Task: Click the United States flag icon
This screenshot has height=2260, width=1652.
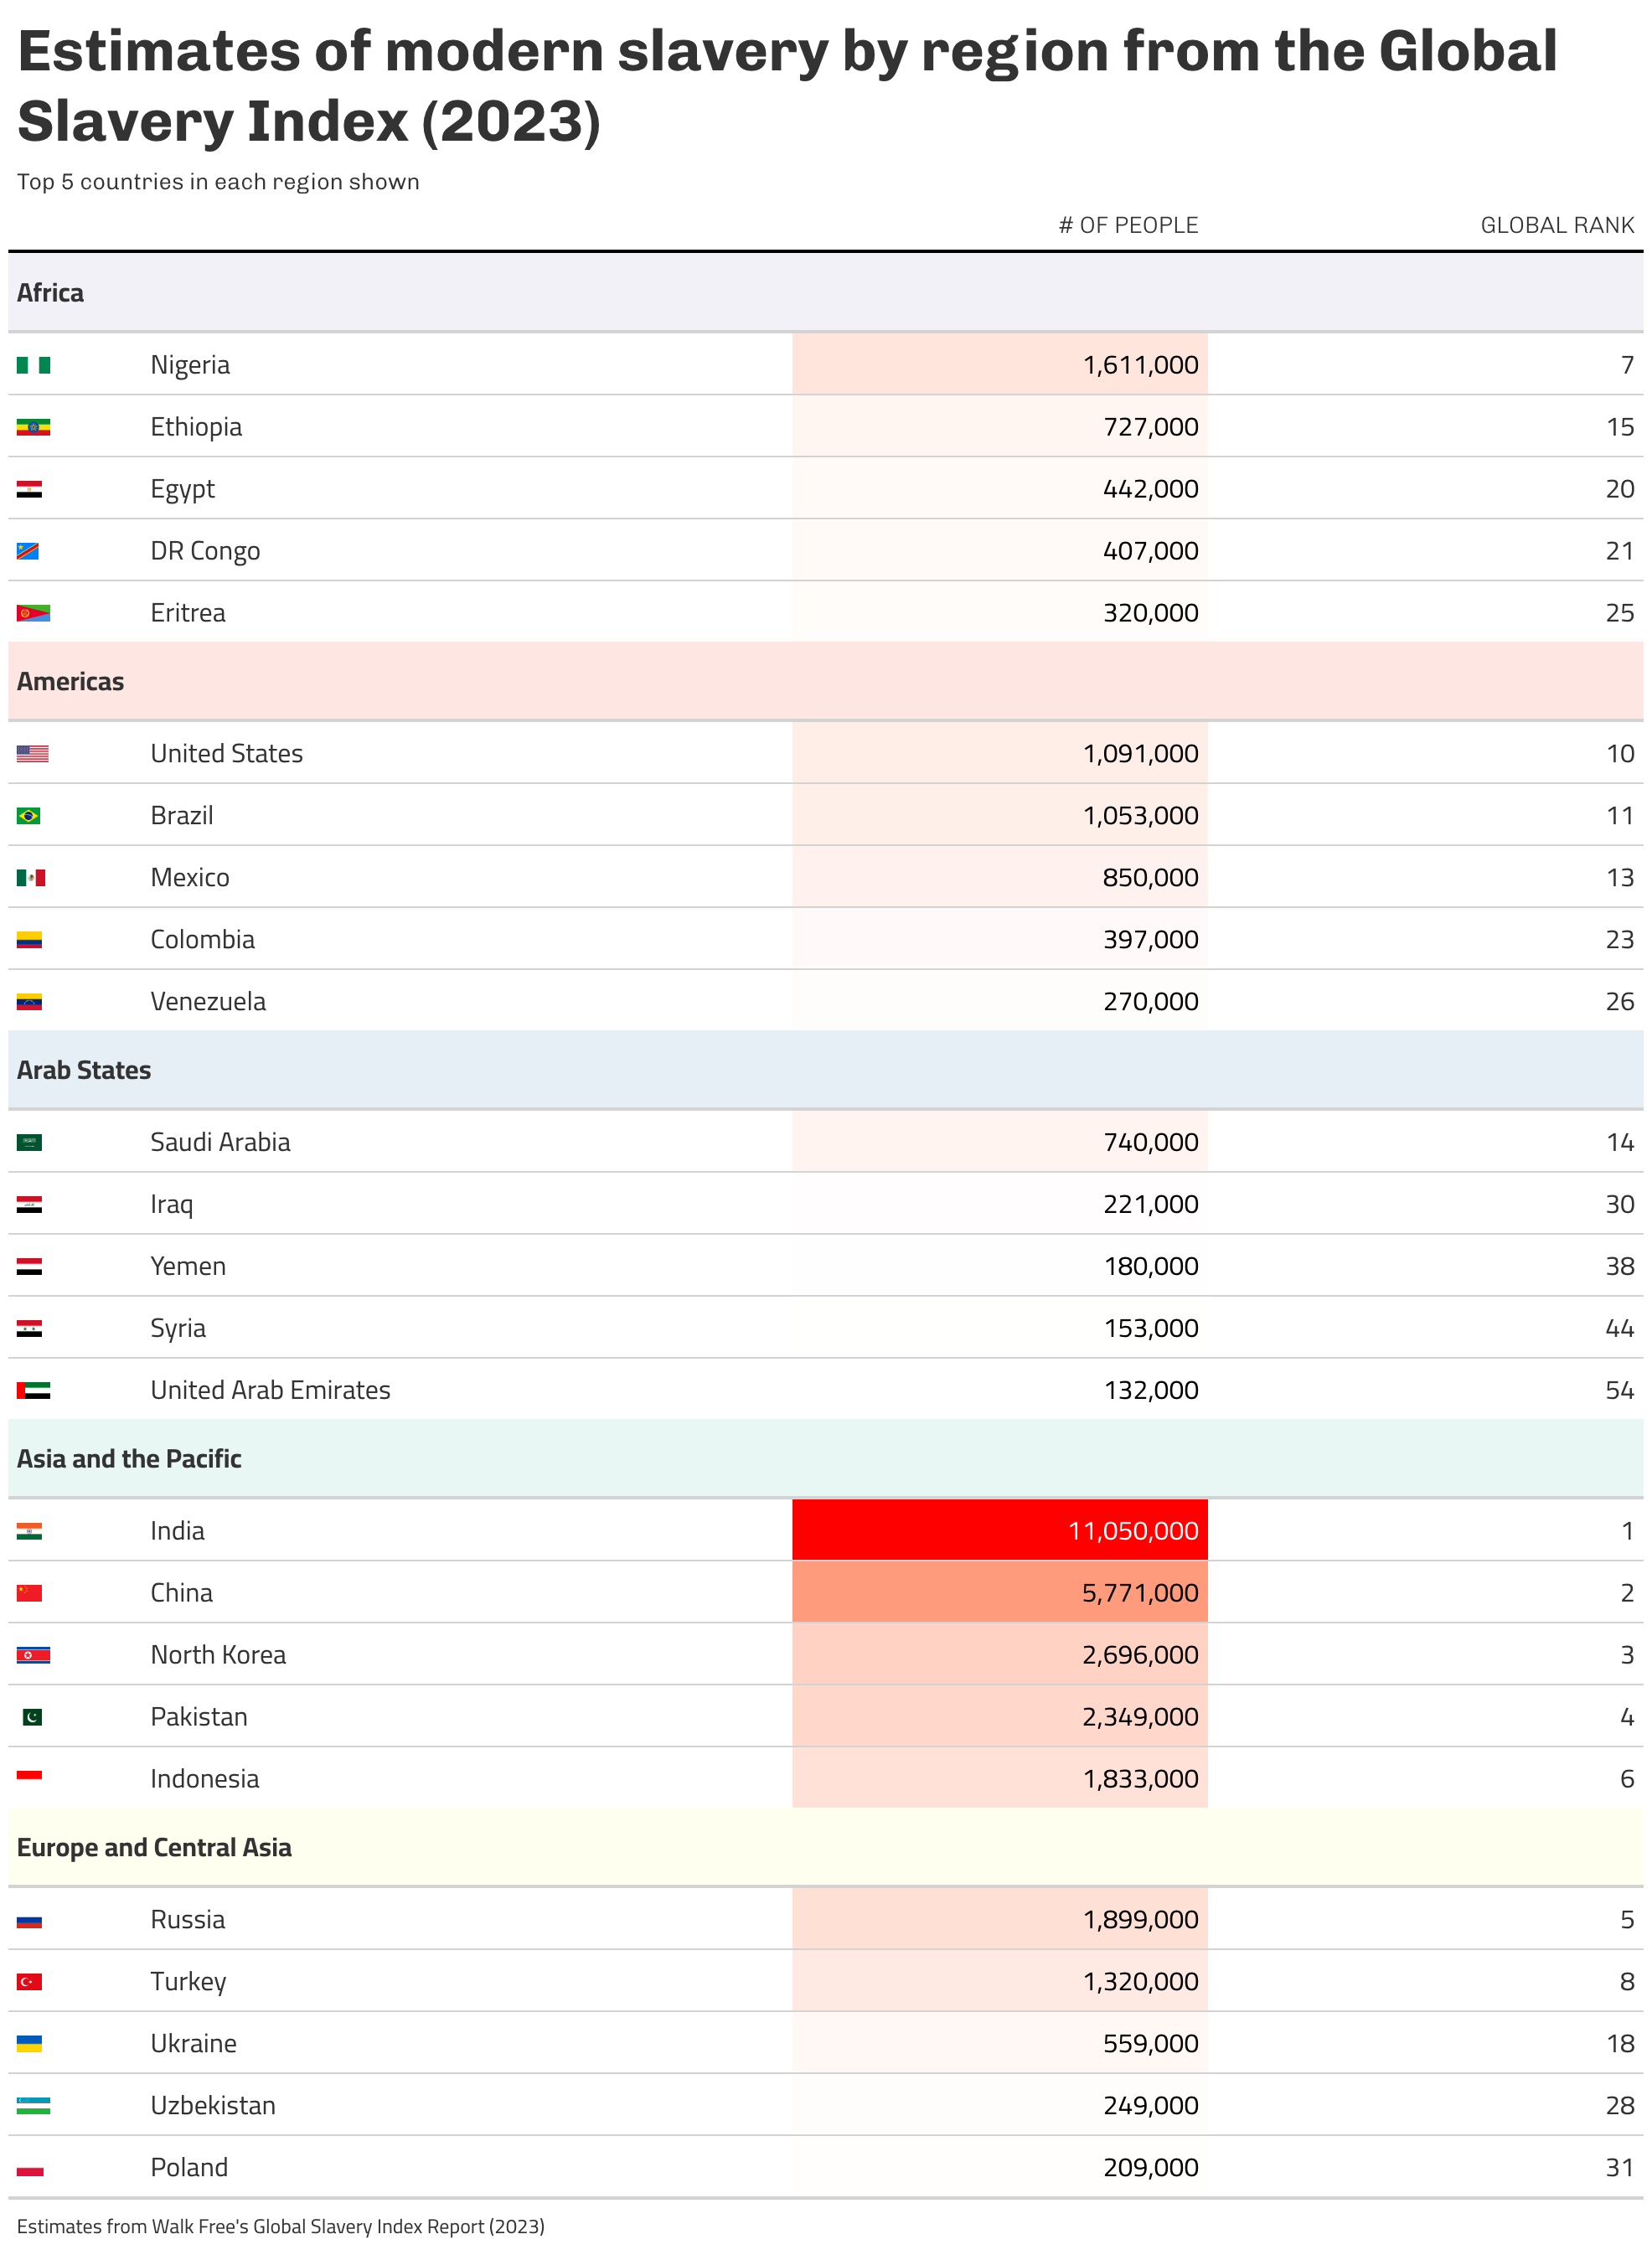Action: pos(32,754)
